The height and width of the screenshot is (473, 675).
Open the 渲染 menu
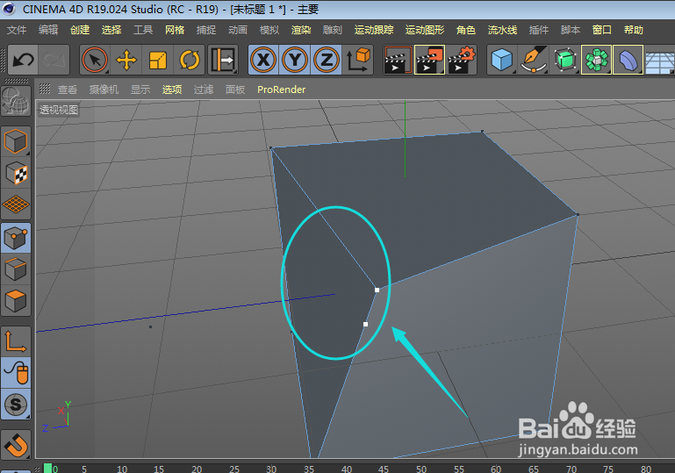point(301,30)
